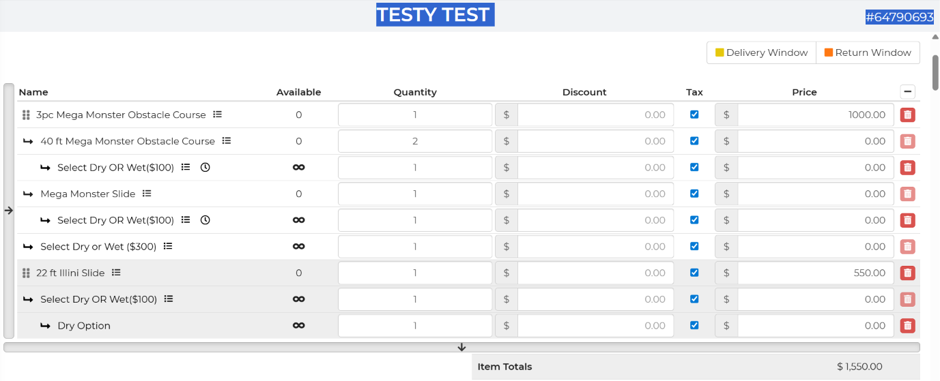Click the Item Totals label
The width and height of the screenshot is (940, 381).
click(504, 367)
